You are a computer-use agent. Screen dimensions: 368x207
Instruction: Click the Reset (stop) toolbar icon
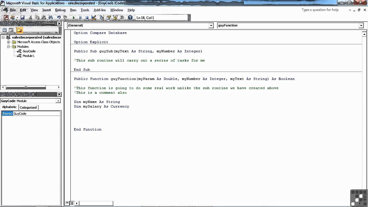(x=87, y=18)
